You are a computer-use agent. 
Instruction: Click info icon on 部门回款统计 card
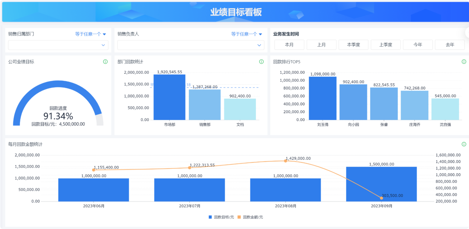[261, 62]
